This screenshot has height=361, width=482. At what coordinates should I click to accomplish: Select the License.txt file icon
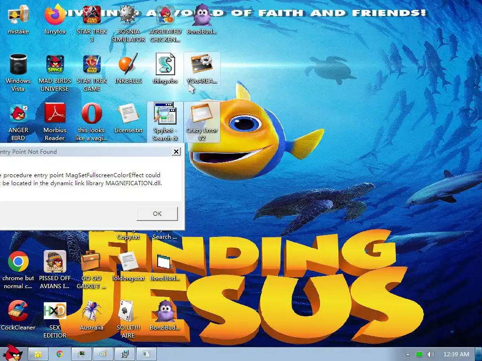[x=128, y=119]
